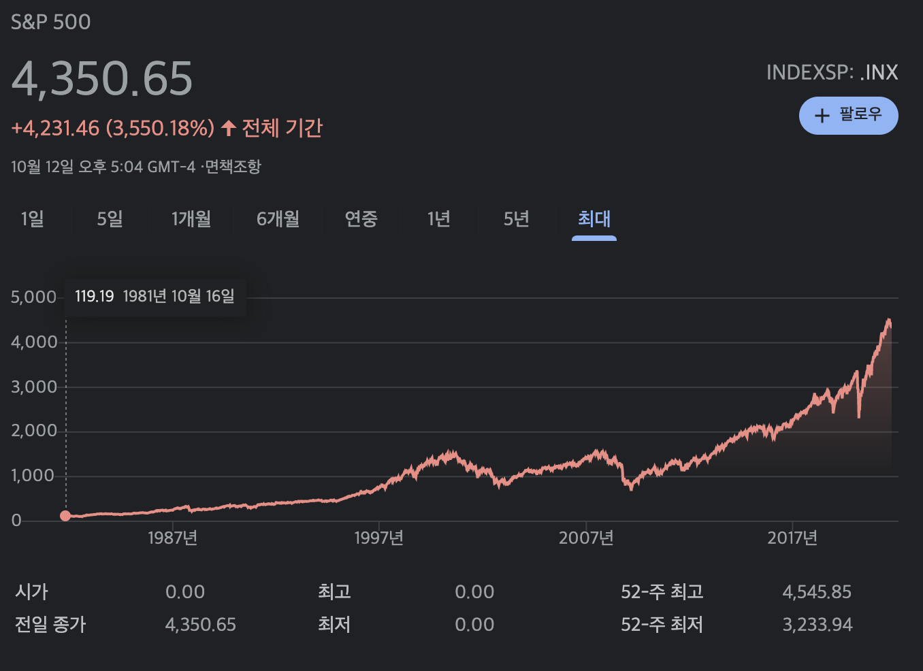Click the 1,000 y-axis label
This screenshot has width=923, height=671.
click(x=33, y=476)
